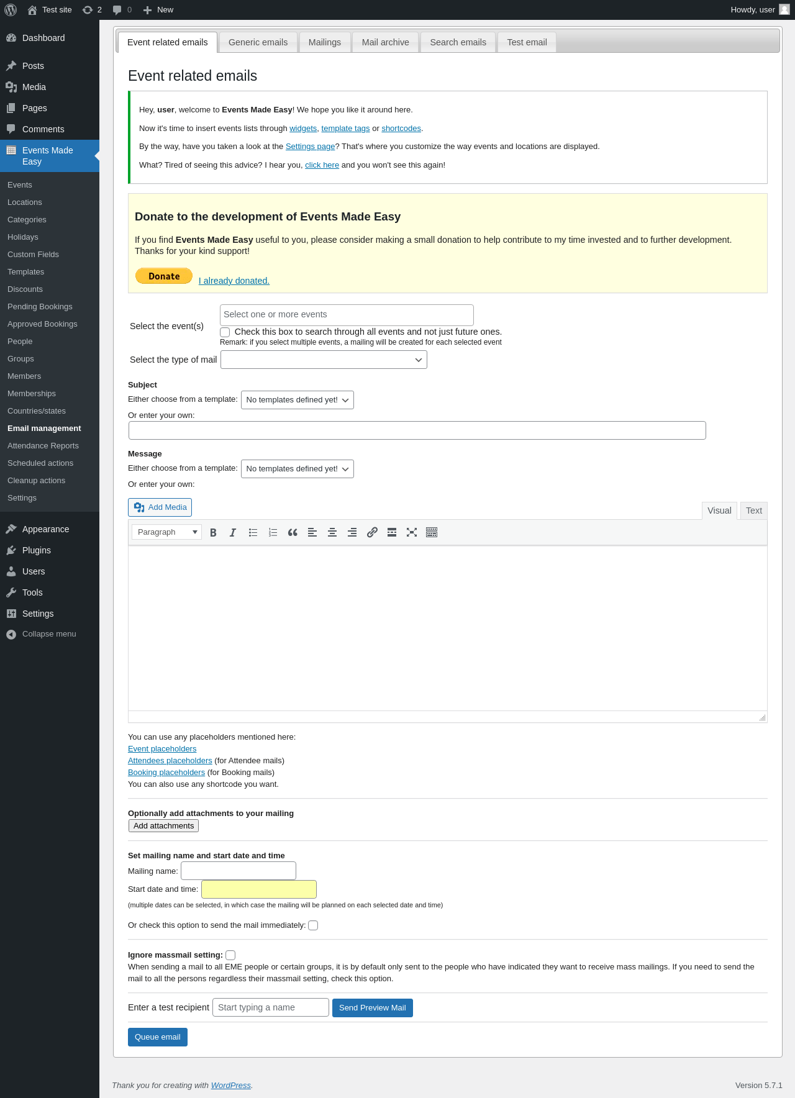
Task: Click the Queue email button
Action: click(x=158, y=1037)
